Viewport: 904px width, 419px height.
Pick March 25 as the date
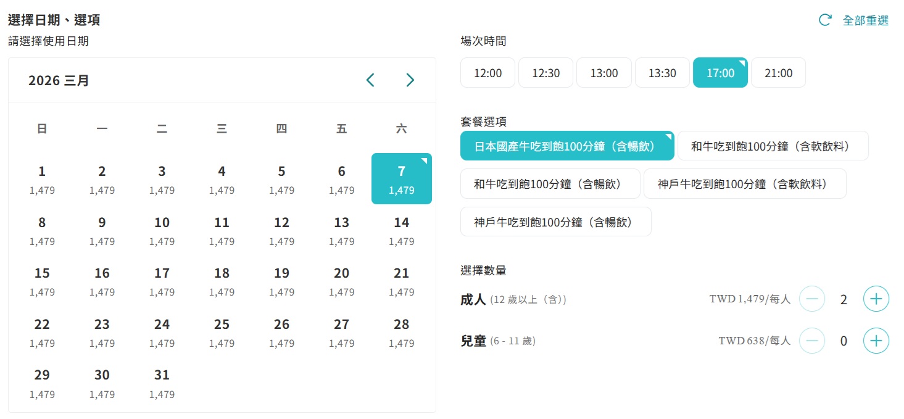222,332
